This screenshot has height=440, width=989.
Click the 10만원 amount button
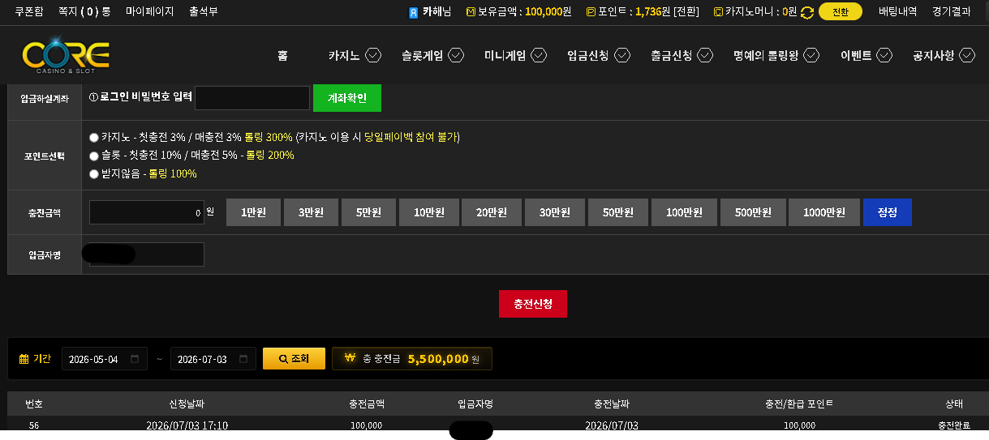[x=429, y=212]
